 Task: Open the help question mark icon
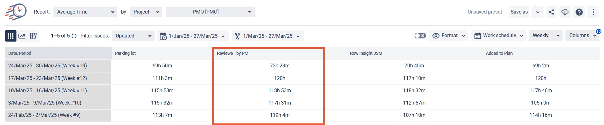[579, 12]
